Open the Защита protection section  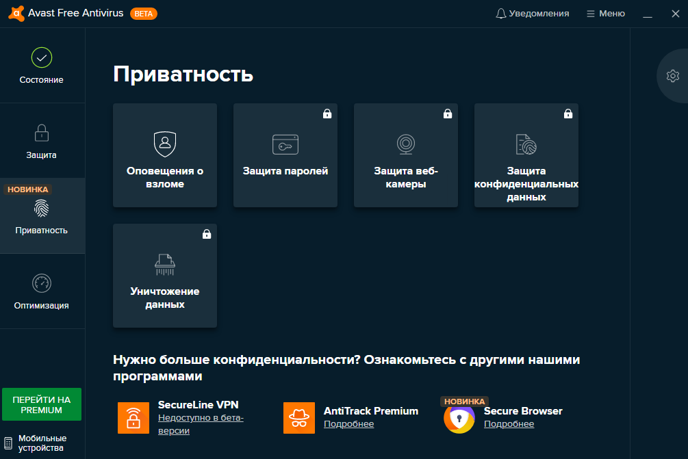pos(42,141)
